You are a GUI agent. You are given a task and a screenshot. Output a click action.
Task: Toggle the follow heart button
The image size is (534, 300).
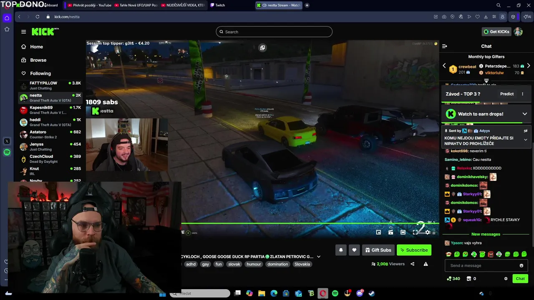[x=354, y=250]
